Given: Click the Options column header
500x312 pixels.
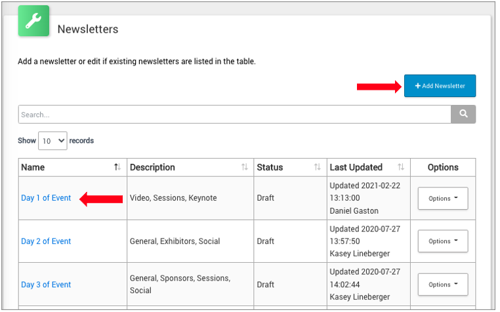Looking at the screenshot, I should 443,167.
